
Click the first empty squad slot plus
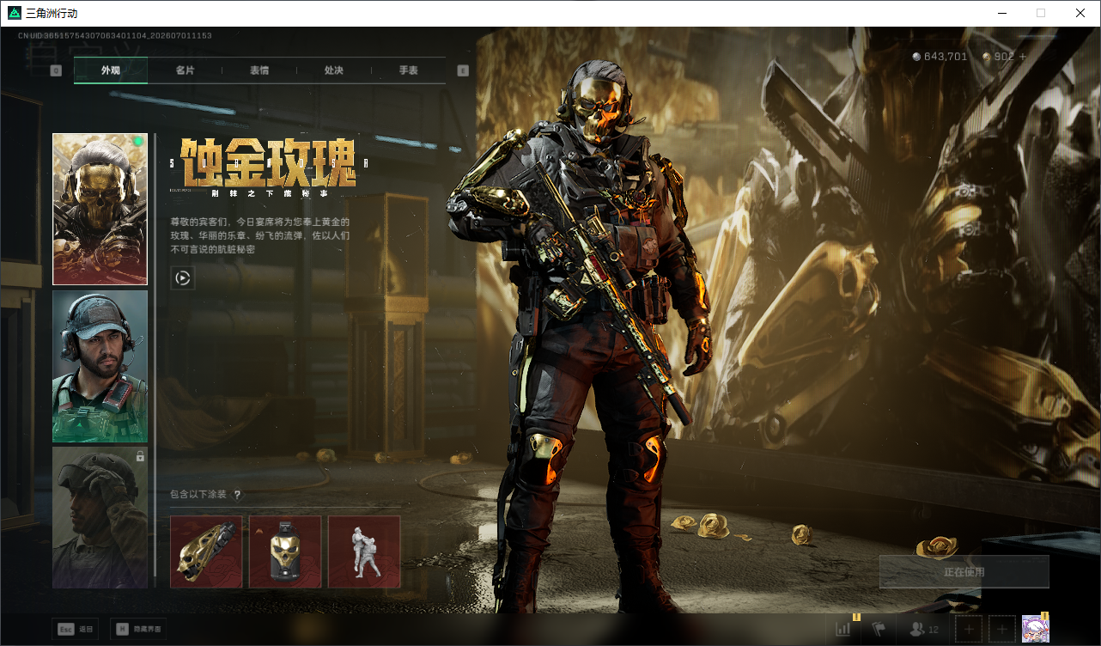click(x=968, y=630)
